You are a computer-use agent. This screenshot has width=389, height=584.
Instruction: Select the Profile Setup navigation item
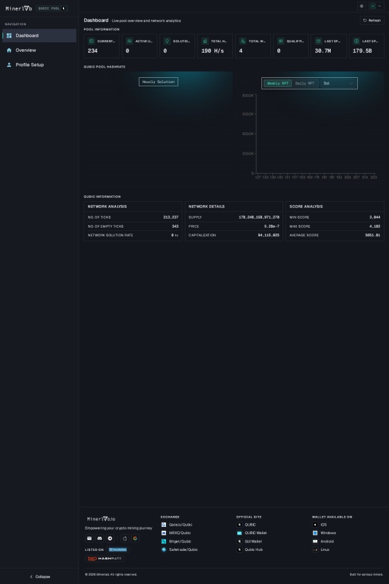point(40,64)
